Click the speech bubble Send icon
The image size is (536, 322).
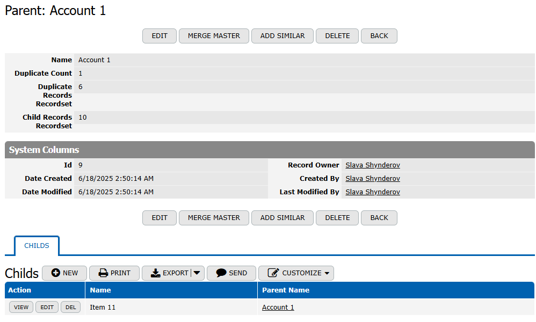tap(221, 273)
